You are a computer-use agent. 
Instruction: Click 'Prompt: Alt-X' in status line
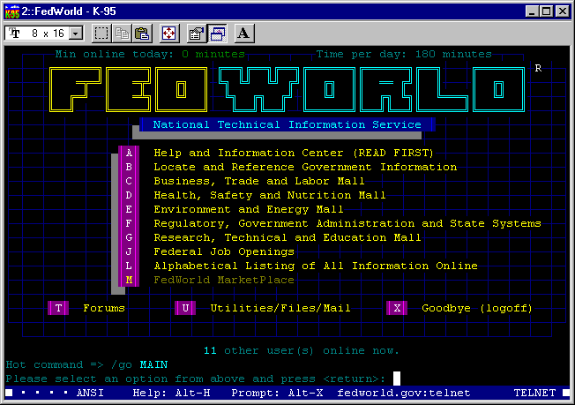point(277,393)
